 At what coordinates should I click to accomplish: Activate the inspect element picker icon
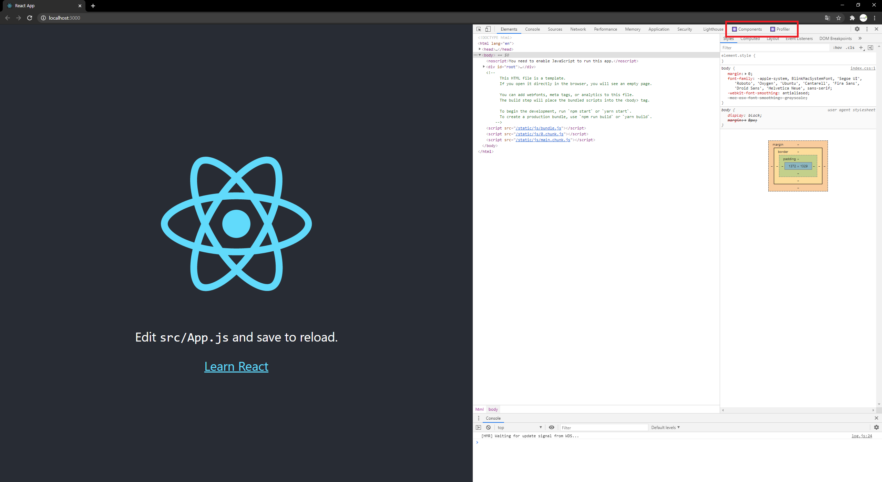[x=479, y=29]
